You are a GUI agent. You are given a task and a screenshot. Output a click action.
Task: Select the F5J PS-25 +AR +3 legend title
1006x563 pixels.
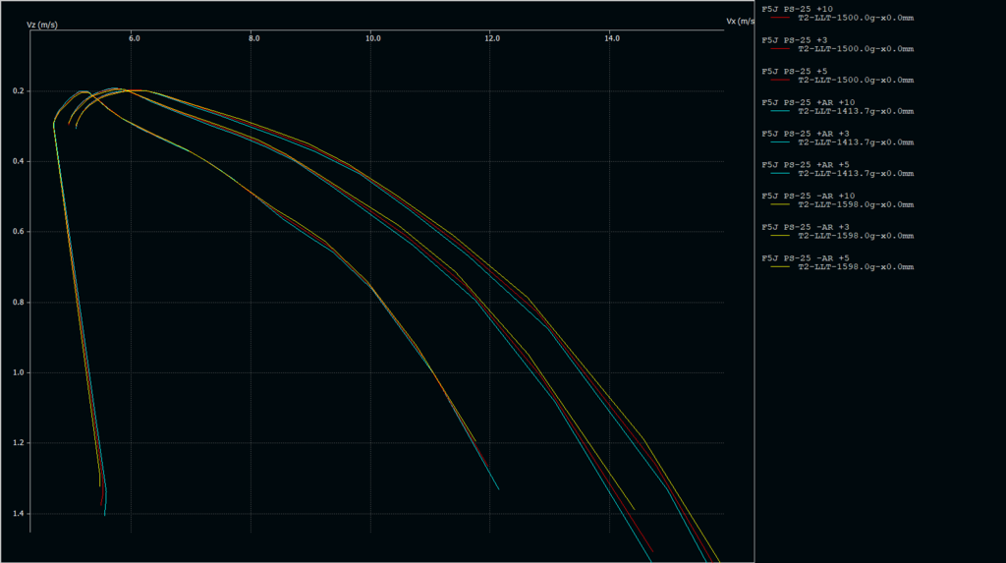[807, 134]
